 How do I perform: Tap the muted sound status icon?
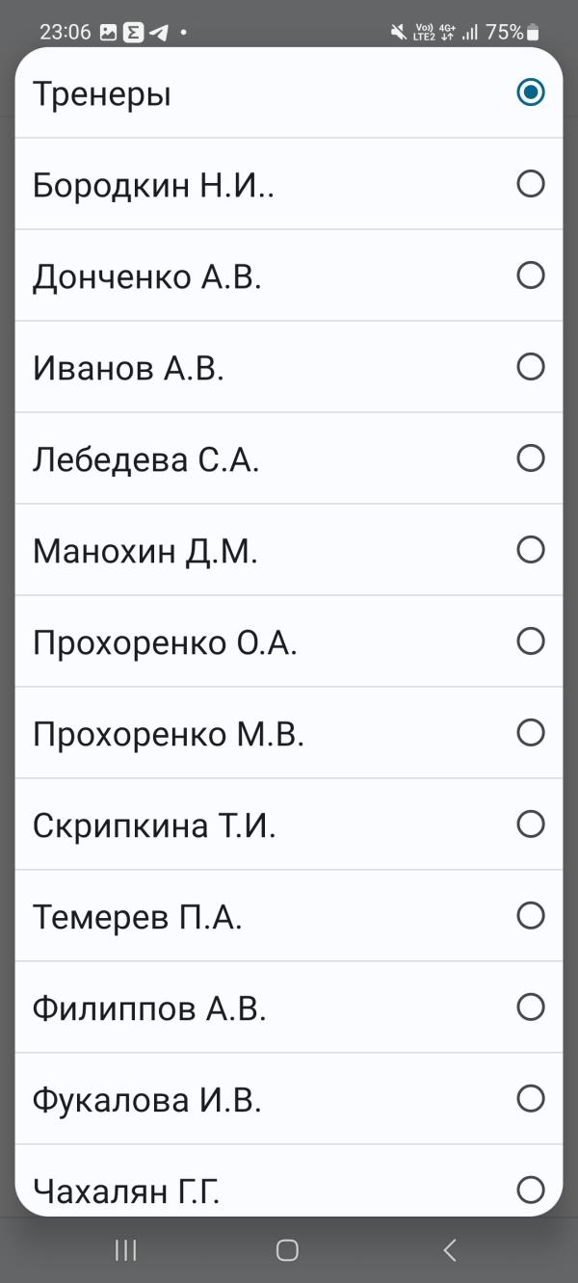399,32
